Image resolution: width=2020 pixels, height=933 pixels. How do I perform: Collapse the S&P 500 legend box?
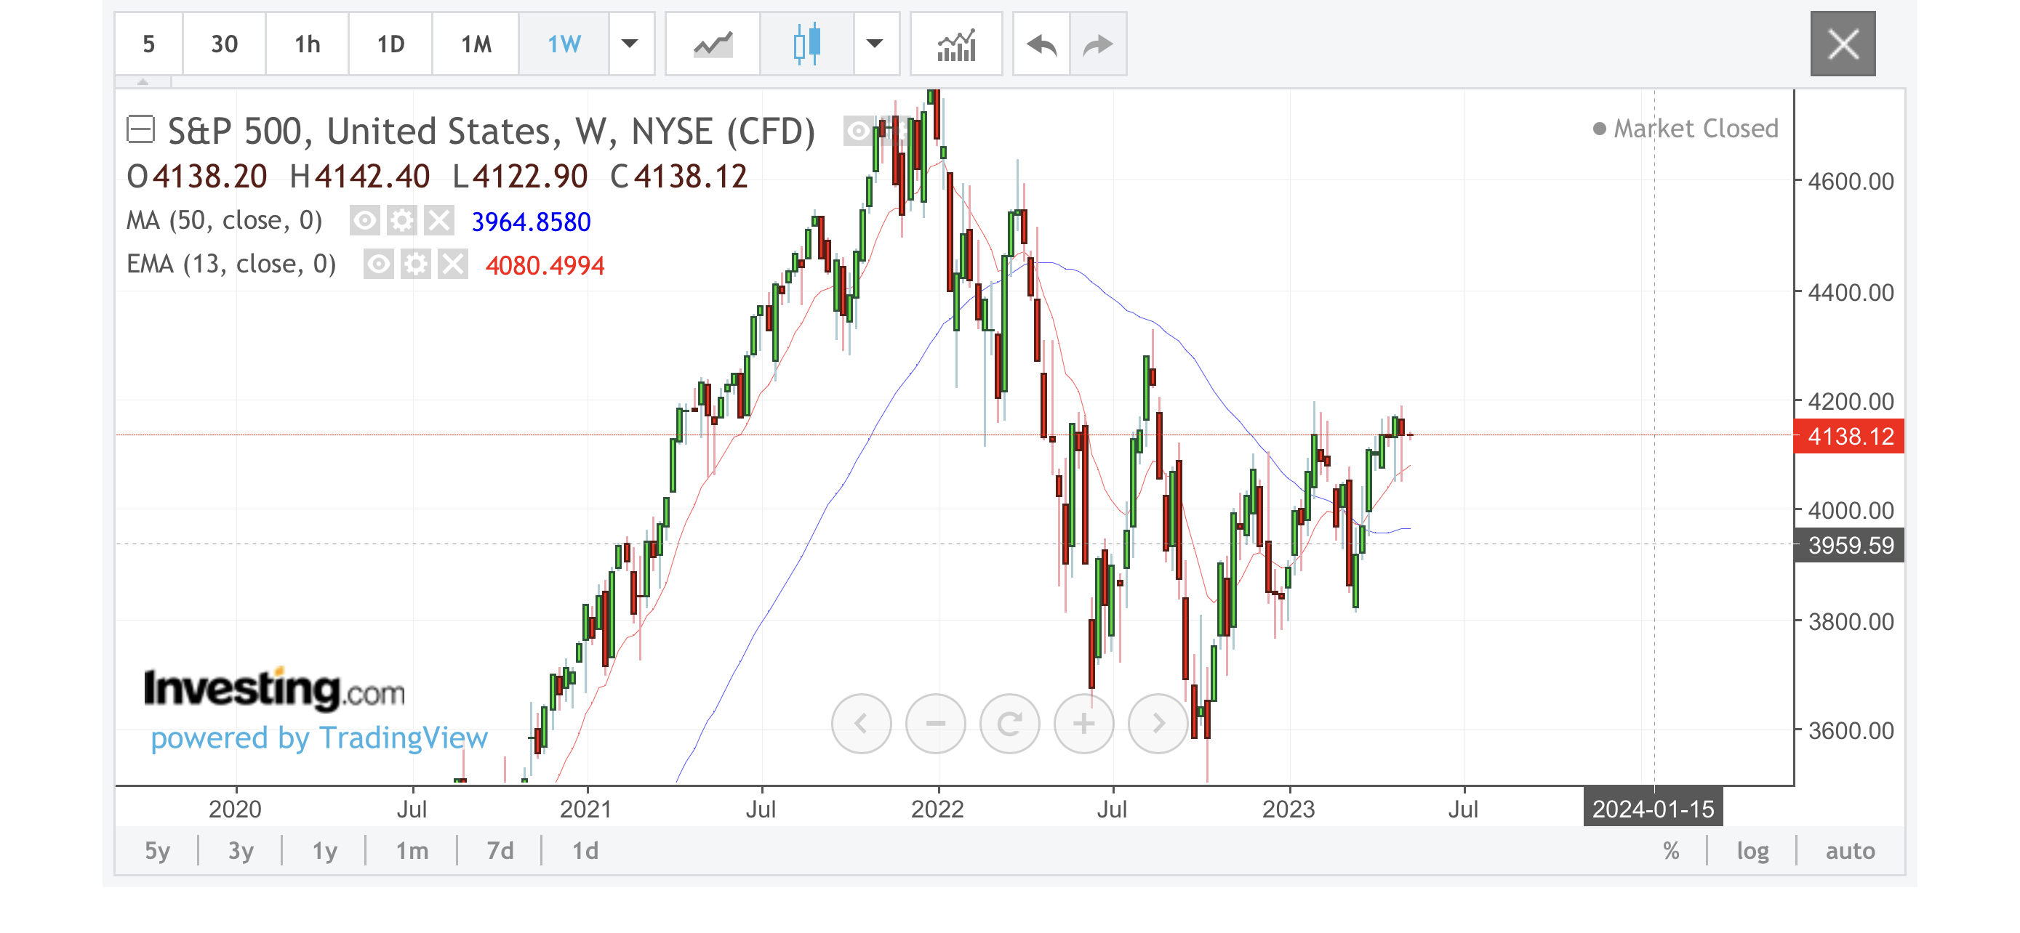[x=140, y=129]
